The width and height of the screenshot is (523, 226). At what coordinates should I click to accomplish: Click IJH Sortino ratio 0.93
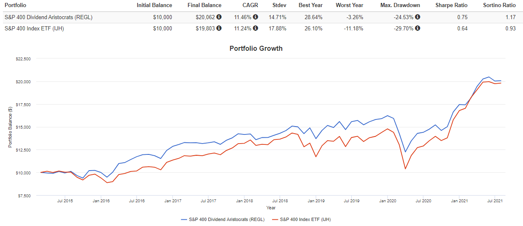point(510,29)
